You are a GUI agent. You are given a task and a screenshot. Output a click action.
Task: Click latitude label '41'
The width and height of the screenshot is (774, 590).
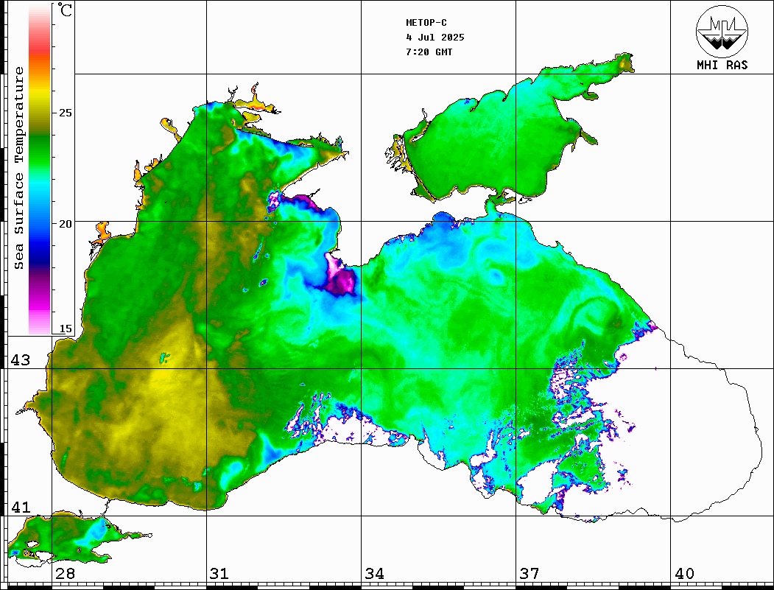pos(21,507)
